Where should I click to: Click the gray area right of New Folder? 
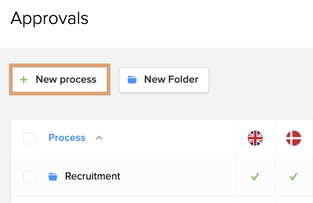260,80
